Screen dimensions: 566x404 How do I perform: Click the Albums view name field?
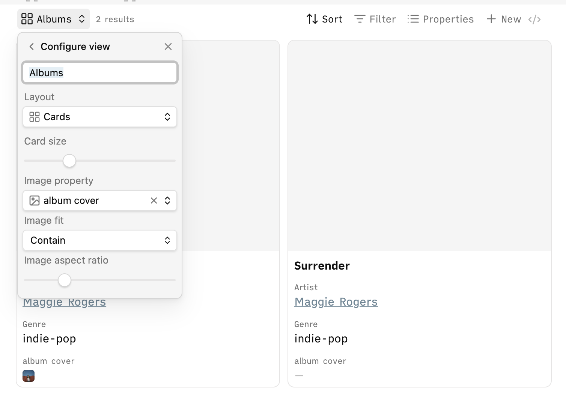100,72
